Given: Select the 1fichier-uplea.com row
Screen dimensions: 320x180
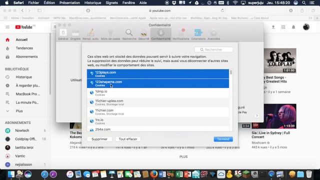Looking at the screenshot, I should point(158,102).
